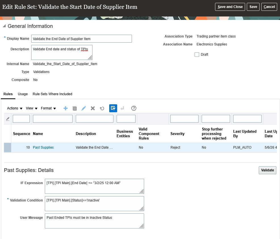Click the Edit pencil icon in toolbar
Viewport: 280px width, 239px height.
pos(84,108)
